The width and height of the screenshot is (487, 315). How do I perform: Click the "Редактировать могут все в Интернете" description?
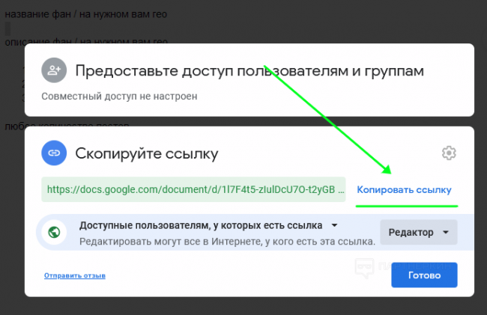click(x=227, y=241)
